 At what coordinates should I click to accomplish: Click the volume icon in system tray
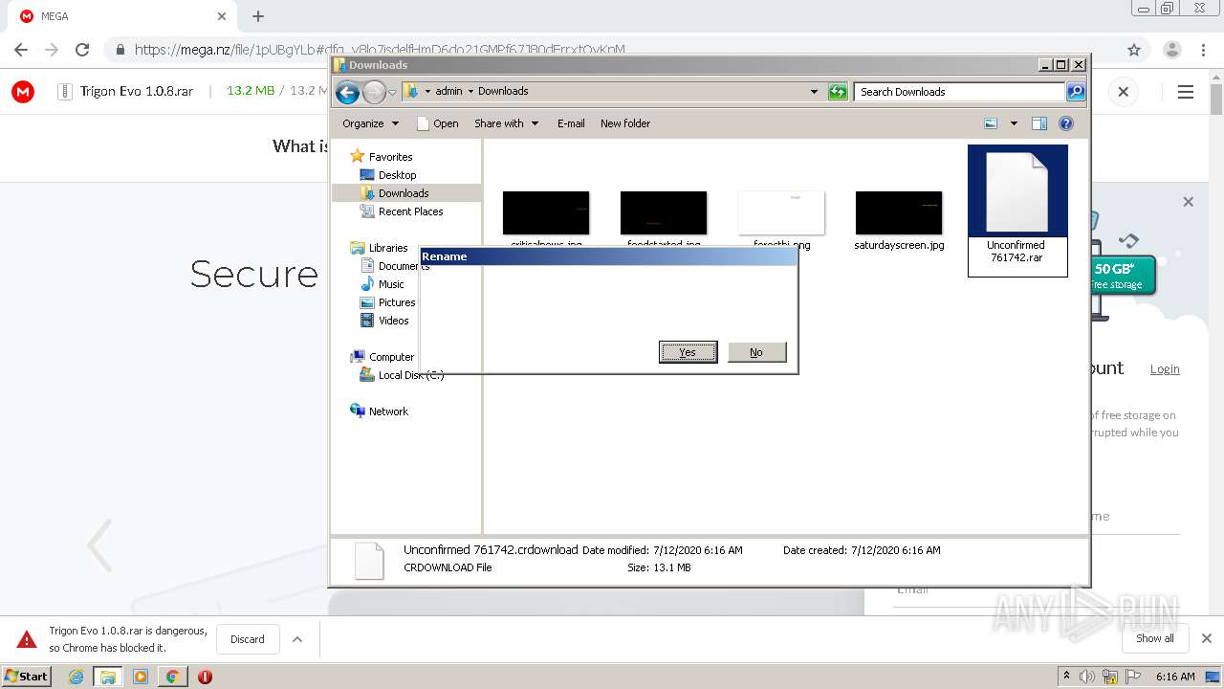tap(1088, 677)
